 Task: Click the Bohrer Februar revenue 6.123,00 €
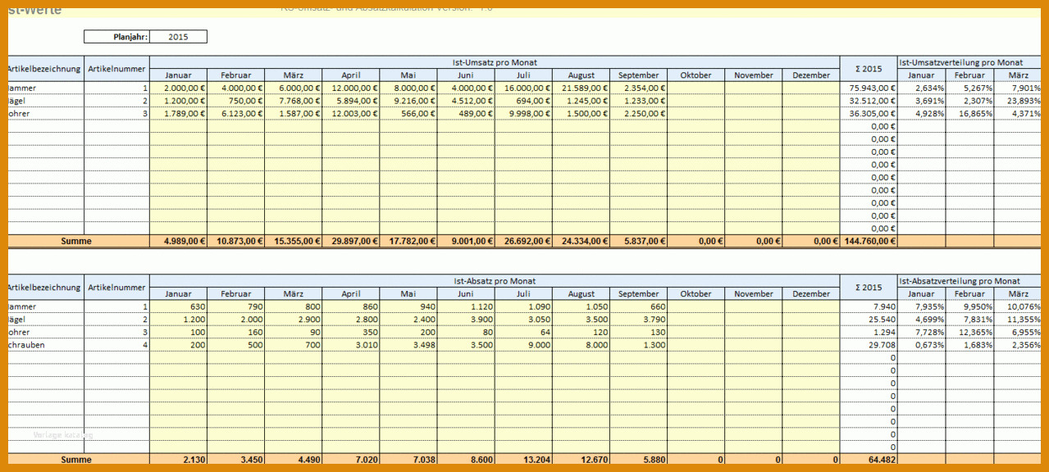(235, 113)
